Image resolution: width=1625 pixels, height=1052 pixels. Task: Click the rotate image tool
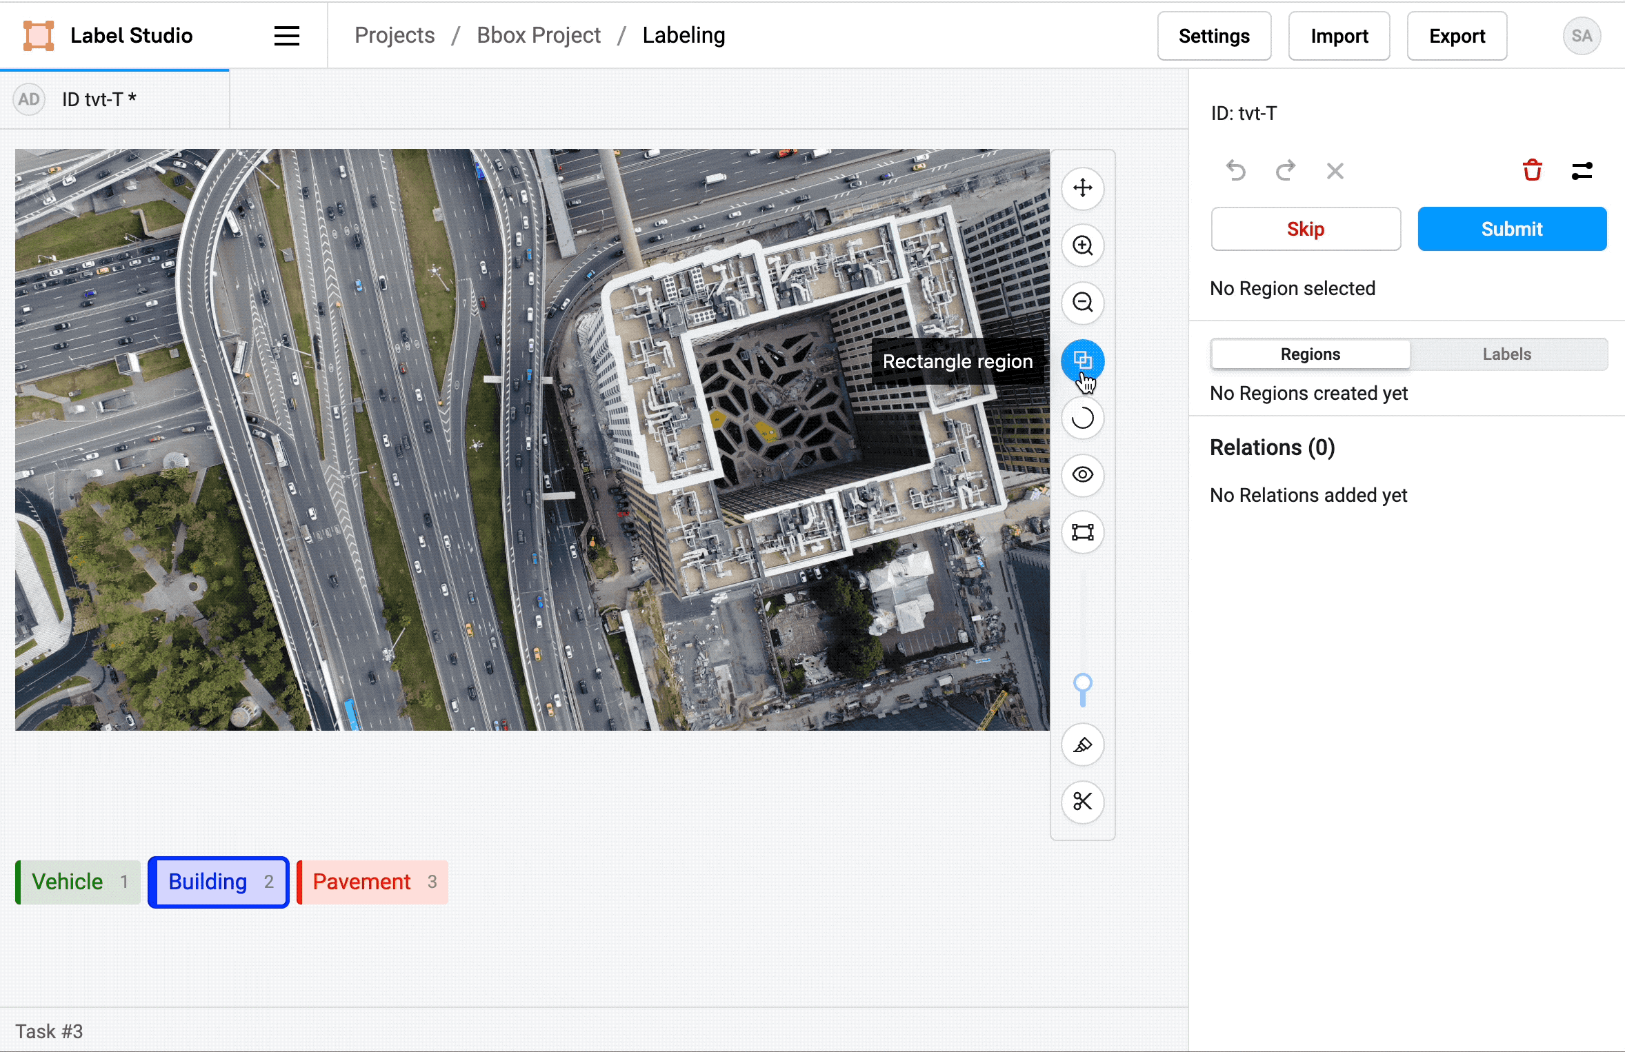point(1082,418)
